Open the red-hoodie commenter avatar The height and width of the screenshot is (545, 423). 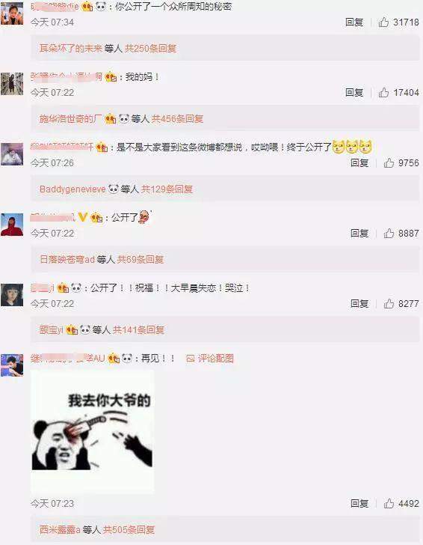click(x=12, y=225)
